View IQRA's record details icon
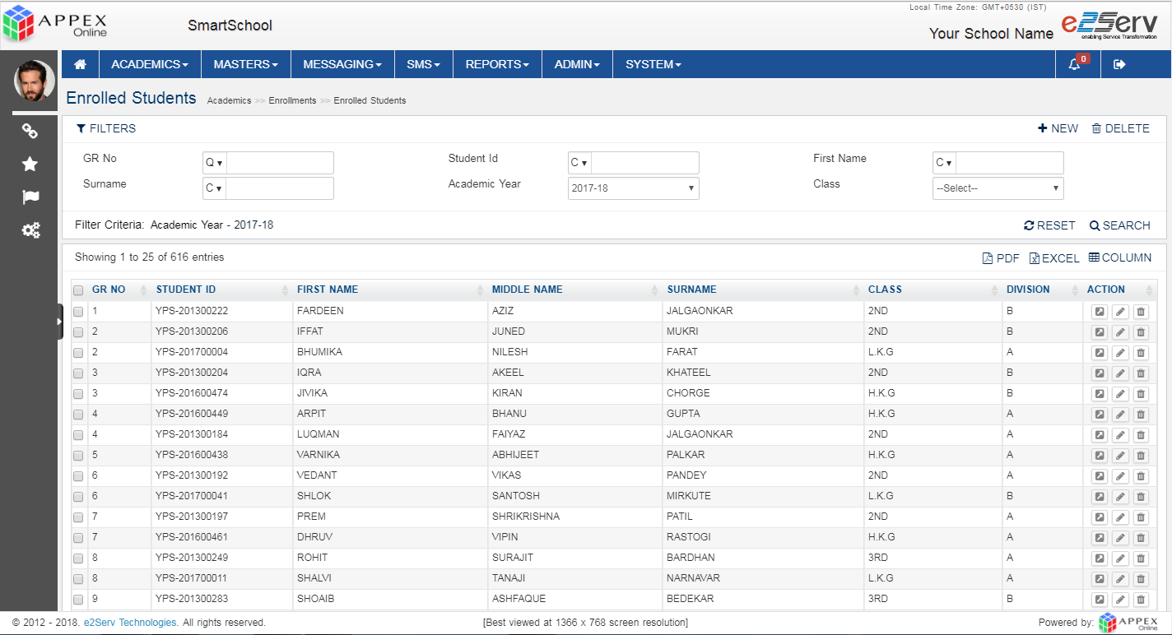 coord(1099,373)
